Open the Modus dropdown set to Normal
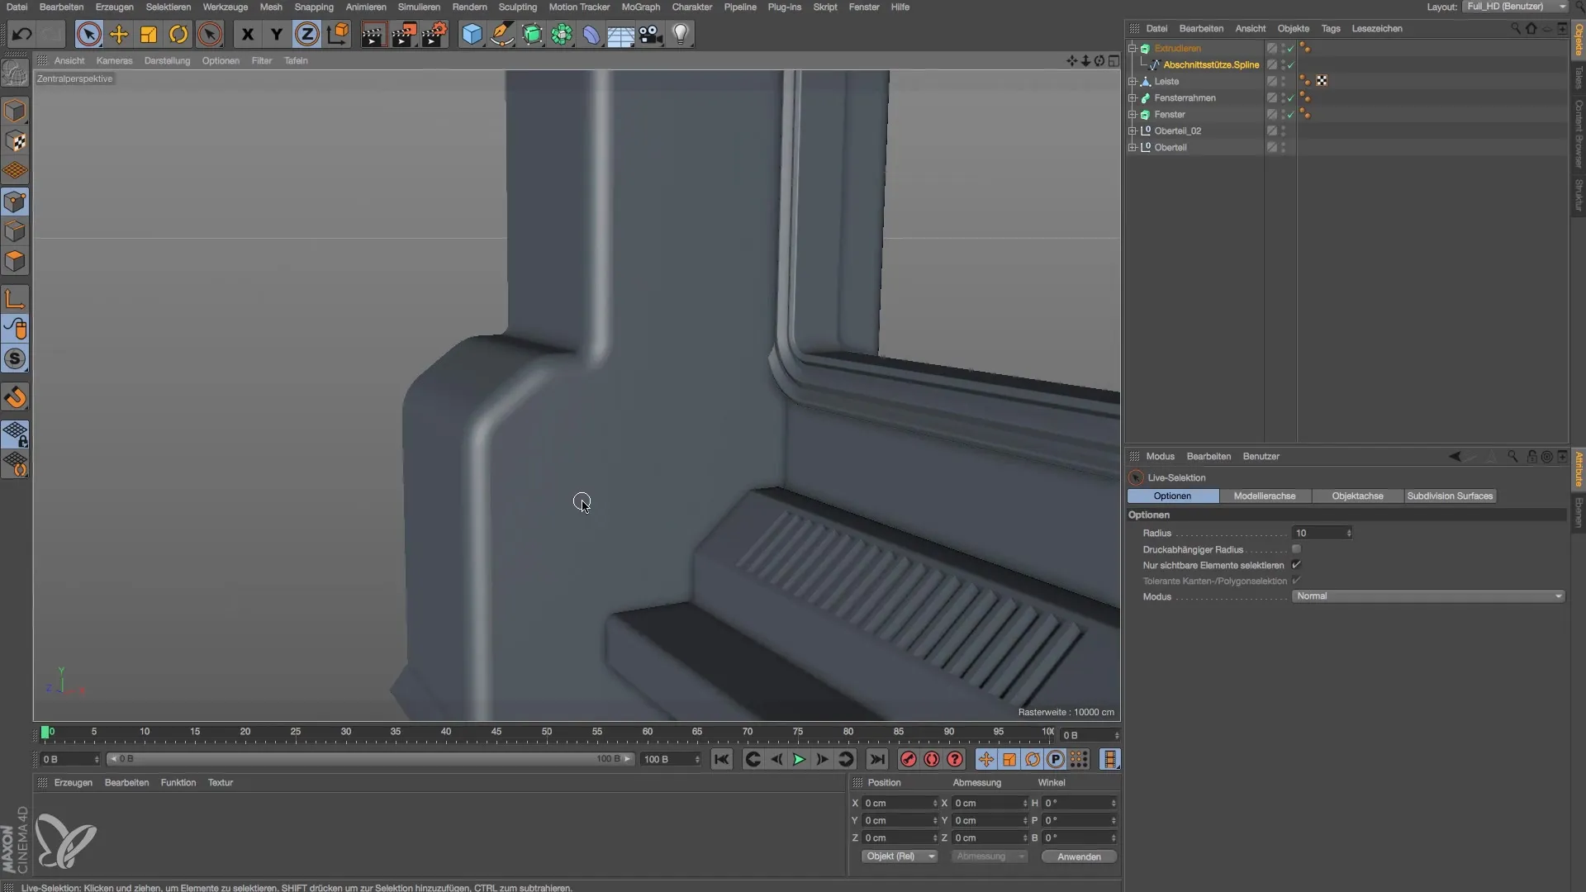The width and height of the screenshot is (1586, 892). click(1427, 596)
